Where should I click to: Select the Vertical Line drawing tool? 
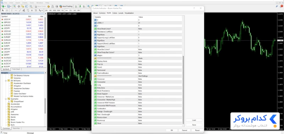coord(12,10)
